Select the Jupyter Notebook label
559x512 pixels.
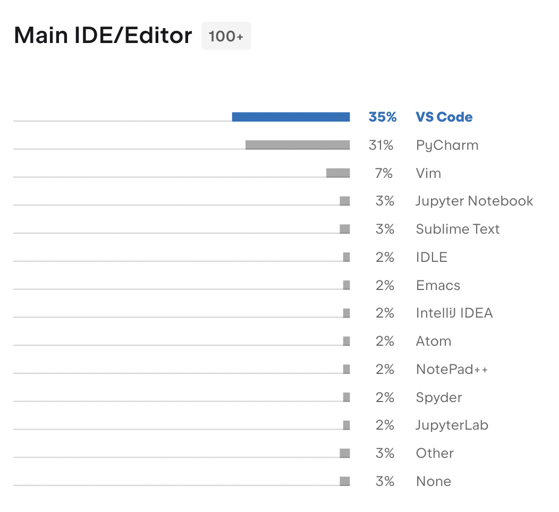(475, 201)
